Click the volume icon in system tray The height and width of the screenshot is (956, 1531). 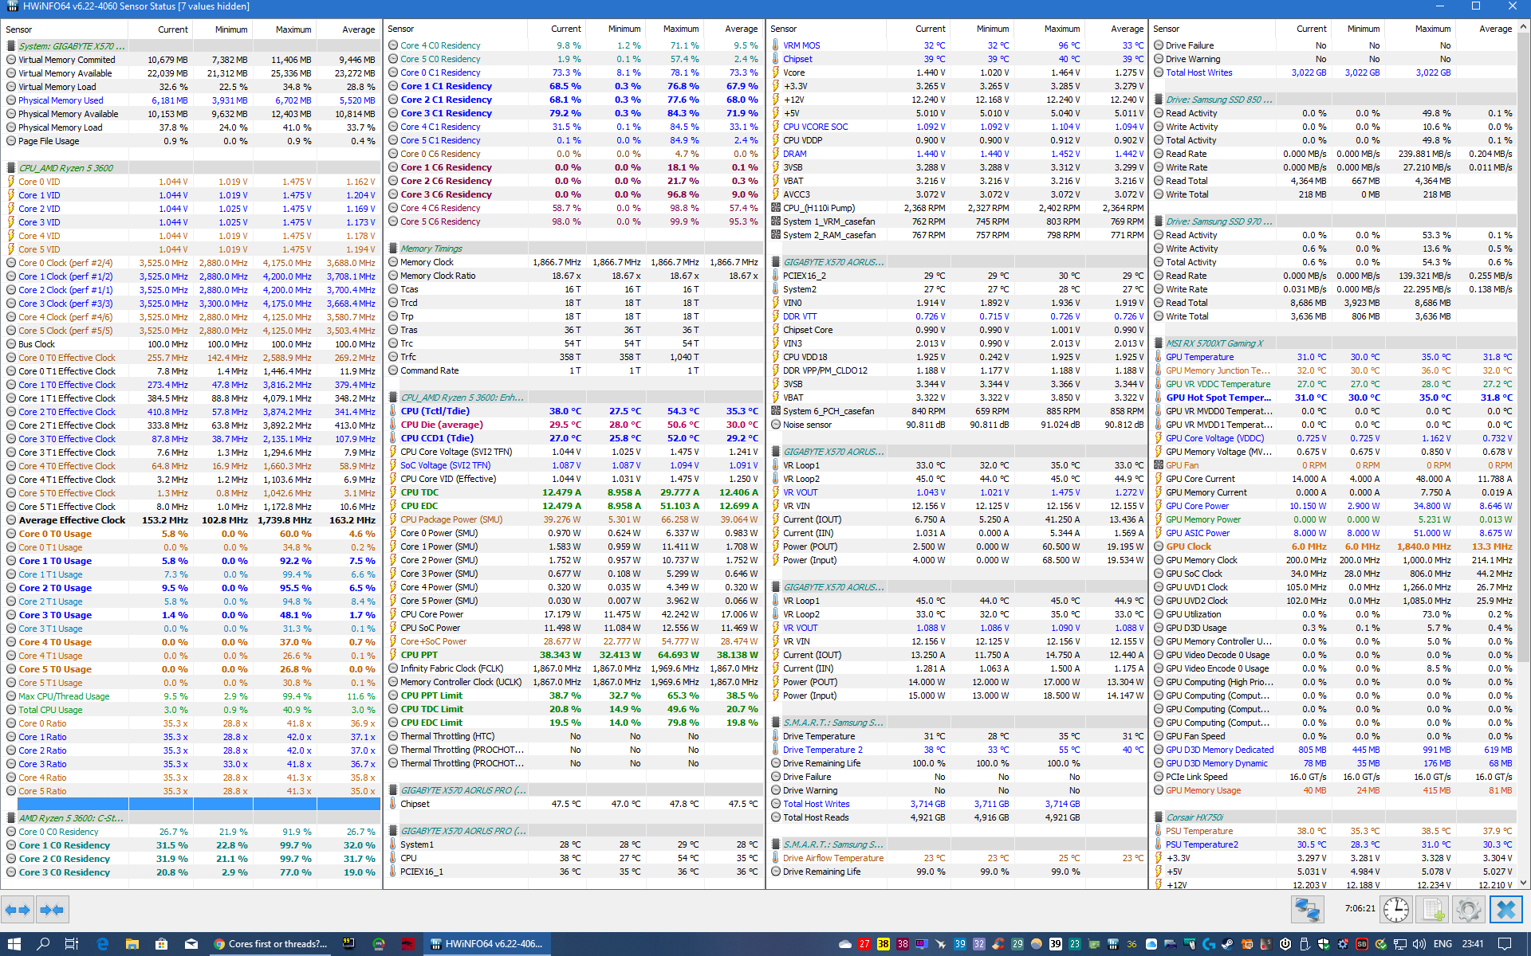coord(1419,943)
